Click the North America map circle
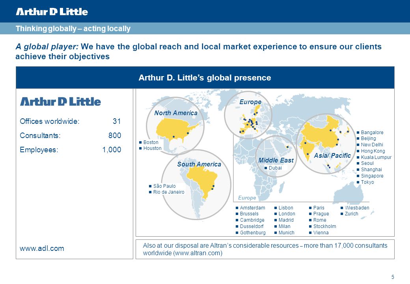 point(175,126)
